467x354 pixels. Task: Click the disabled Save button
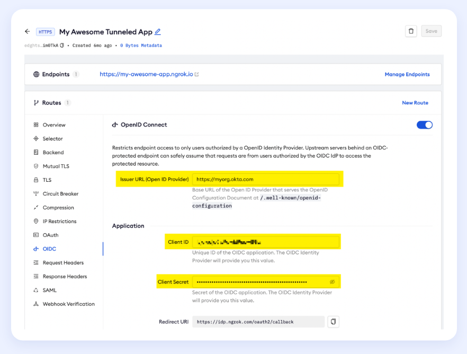pos(431,31)
